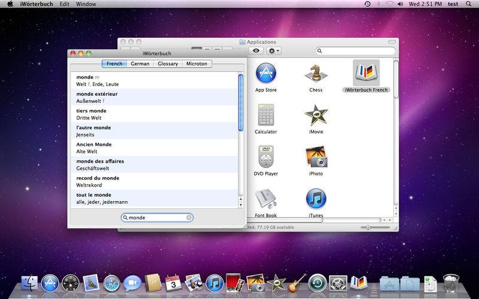Open the volume control in menu bar
Viewport: 479px width, 299px height.
point(400,4)
